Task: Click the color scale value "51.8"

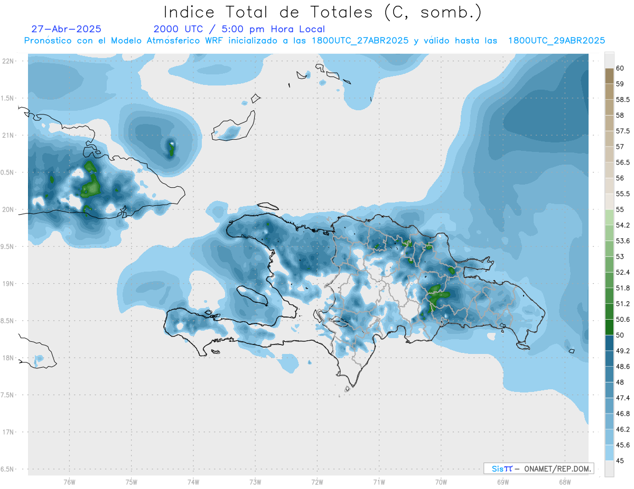Action: pyautogui.click(x=623, y=288)
